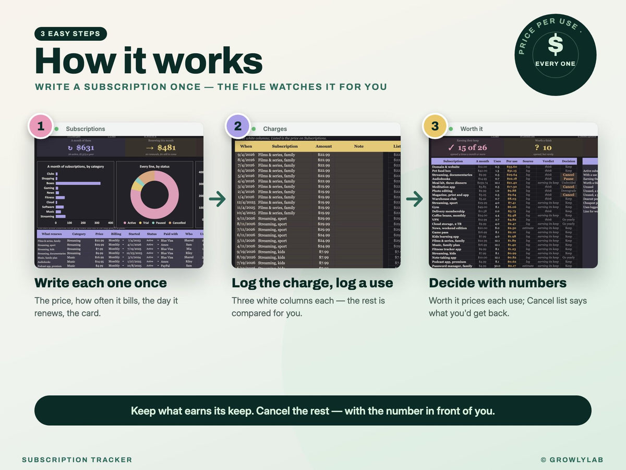The image size is (626, 470).
Task: Click the Domain & website row name
Action: pos(446,167)
